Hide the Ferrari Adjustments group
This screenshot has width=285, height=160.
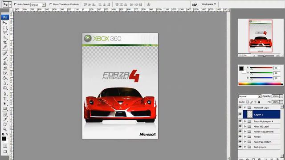coord(240,131)
